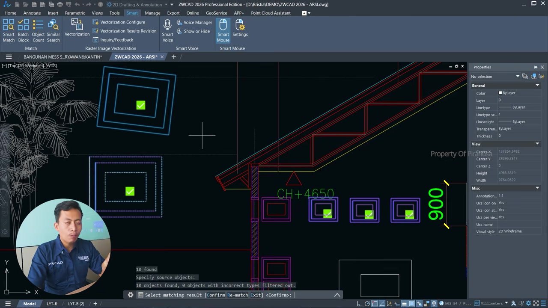Viewport: 548px width, 308px height.
Task: Open command line settings gear
Action: pyautogui.click(x=131, y=295)
